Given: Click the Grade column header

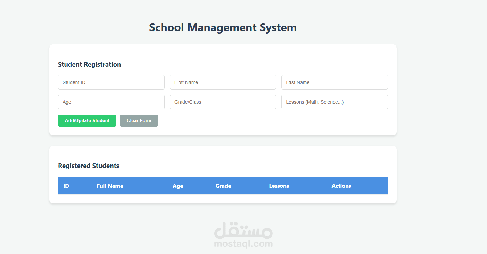Looking at the screenshot, I should point(223,186).
